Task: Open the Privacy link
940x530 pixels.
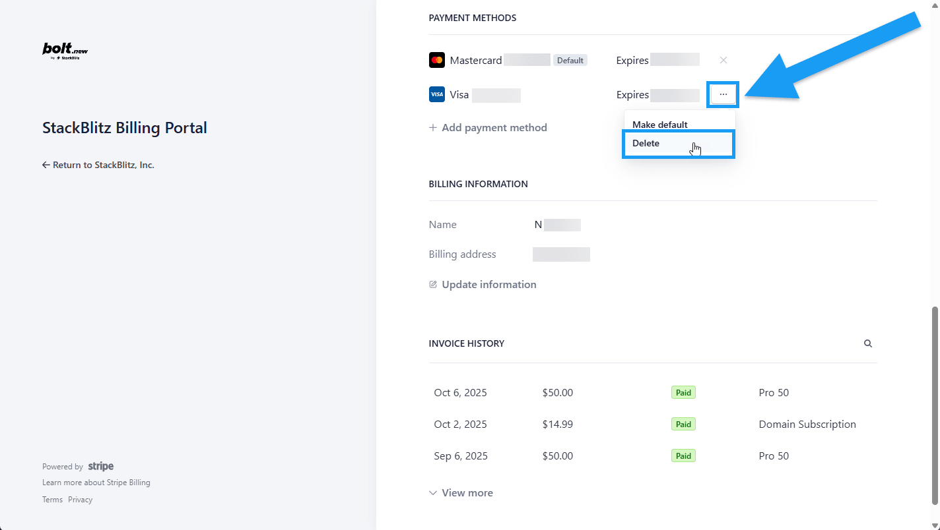Action: (81, 500)
